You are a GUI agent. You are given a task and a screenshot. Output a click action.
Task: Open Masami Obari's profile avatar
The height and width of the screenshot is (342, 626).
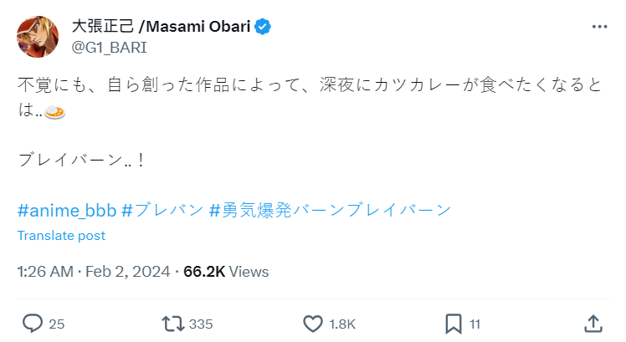click(36, 36)
